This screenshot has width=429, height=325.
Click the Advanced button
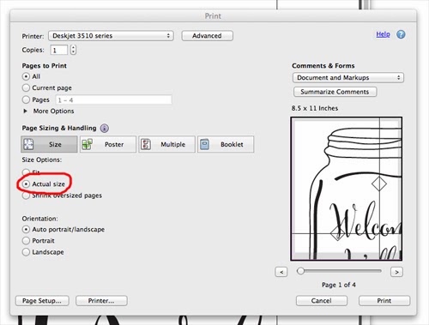coord(207,36)
